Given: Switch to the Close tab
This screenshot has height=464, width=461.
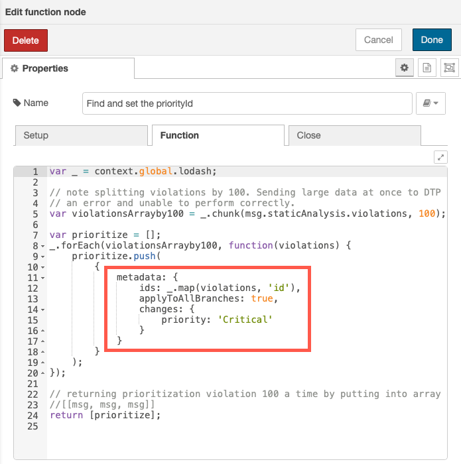Looking at the screenshot, I should [x=355, y=135].
